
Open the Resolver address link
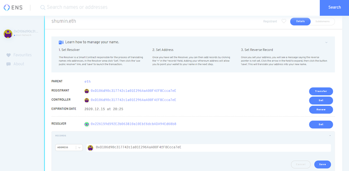pyautogui.click(x=133, y=124)
